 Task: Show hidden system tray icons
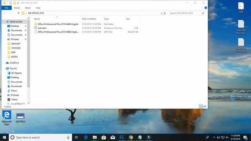214,137
